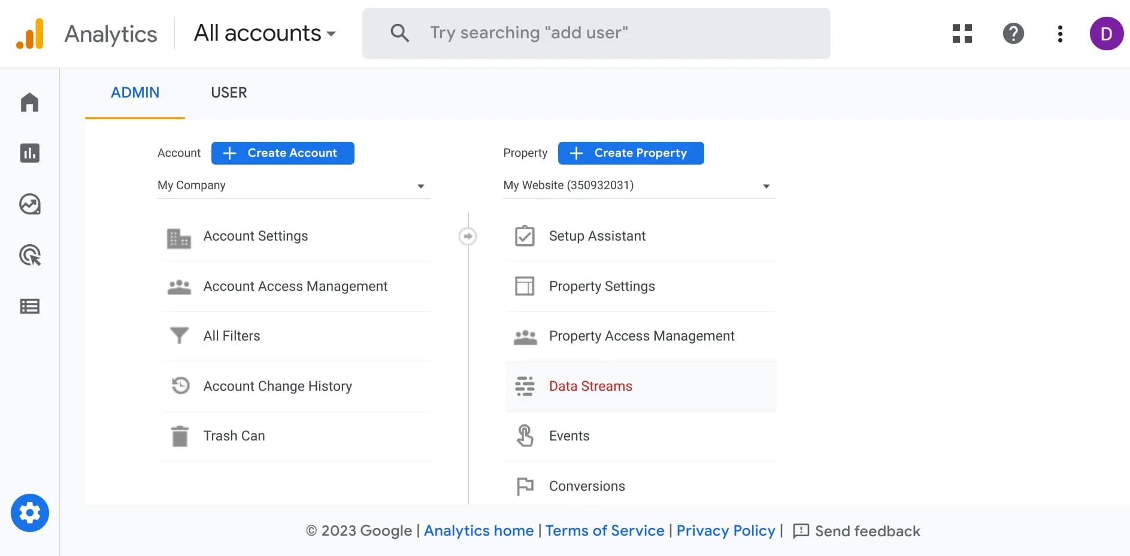Open the Home icon in left sidebar

click(x=29, y=102)
